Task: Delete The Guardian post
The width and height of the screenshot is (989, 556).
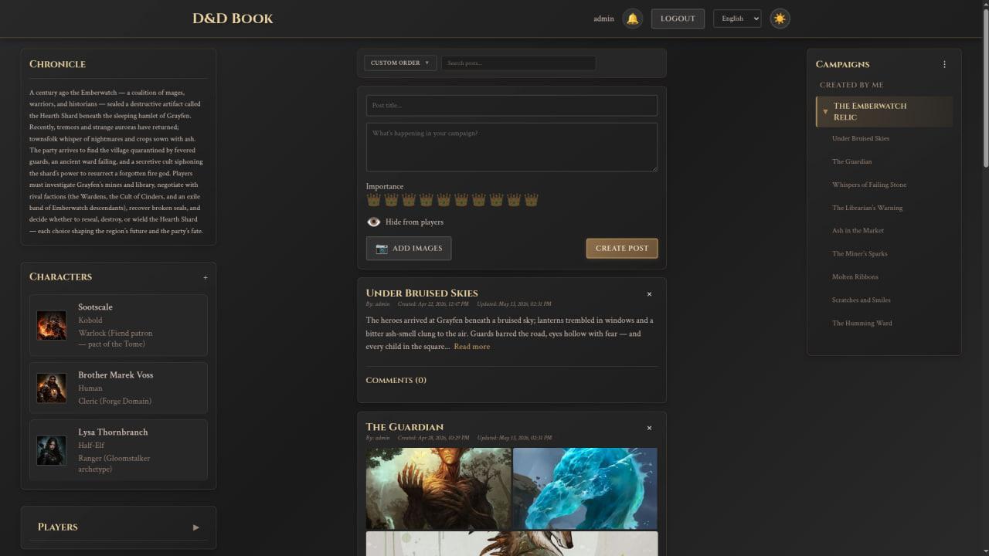Action: (x=649, y=428)
